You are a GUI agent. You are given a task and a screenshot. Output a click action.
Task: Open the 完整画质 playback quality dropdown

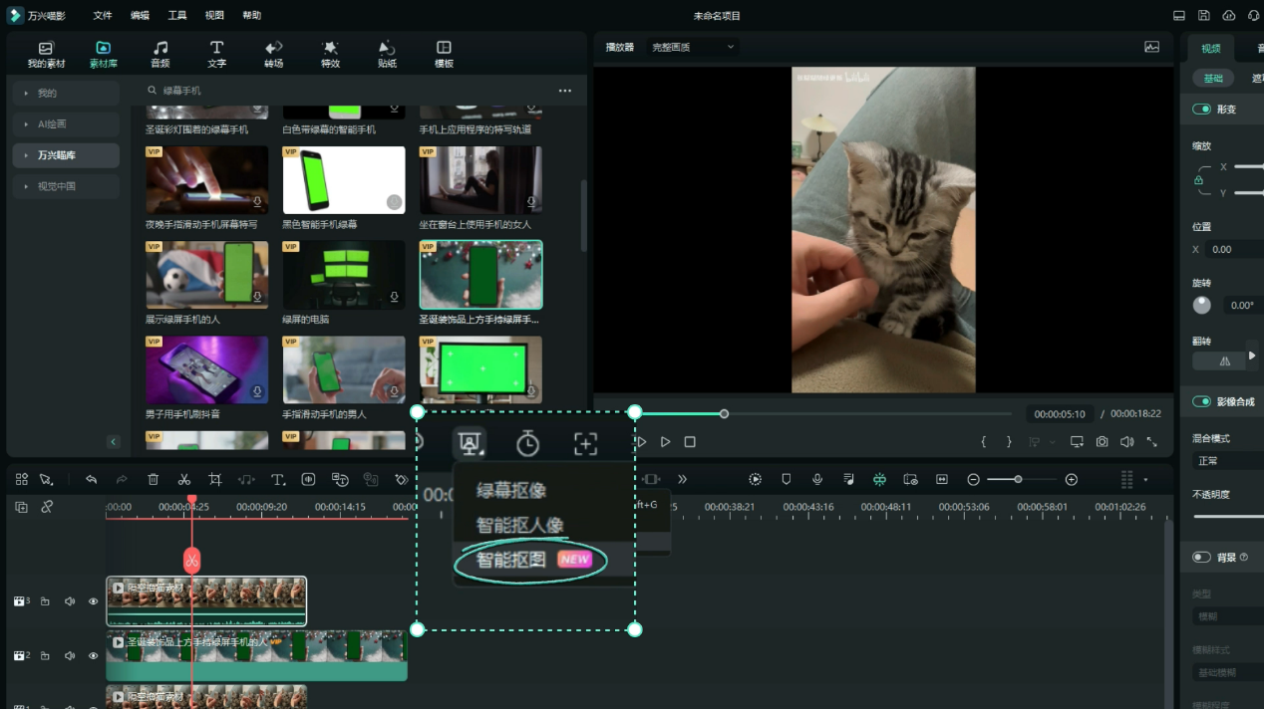(x=693, y=47)
